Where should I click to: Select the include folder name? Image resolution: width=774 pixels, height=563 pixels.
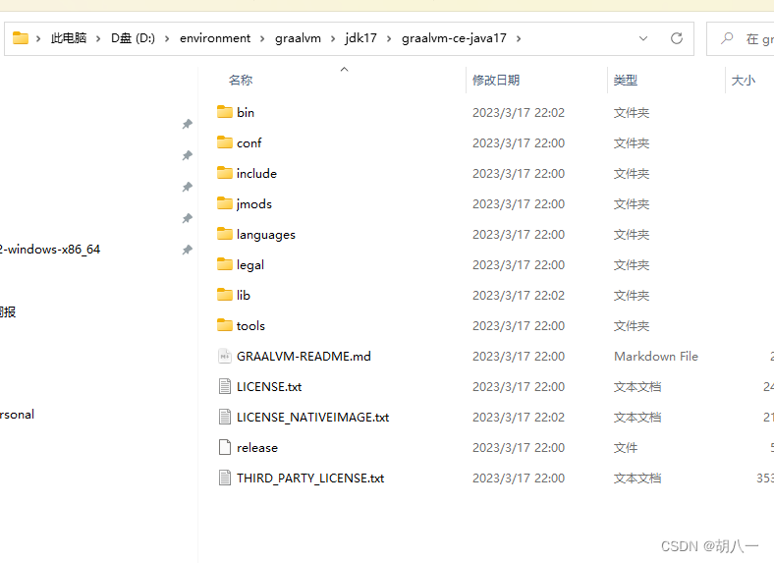click(x=256, y=173)
